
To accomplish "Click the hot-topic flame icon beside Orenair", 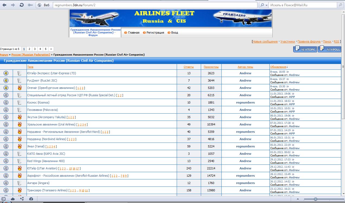I will click(20, 88).
